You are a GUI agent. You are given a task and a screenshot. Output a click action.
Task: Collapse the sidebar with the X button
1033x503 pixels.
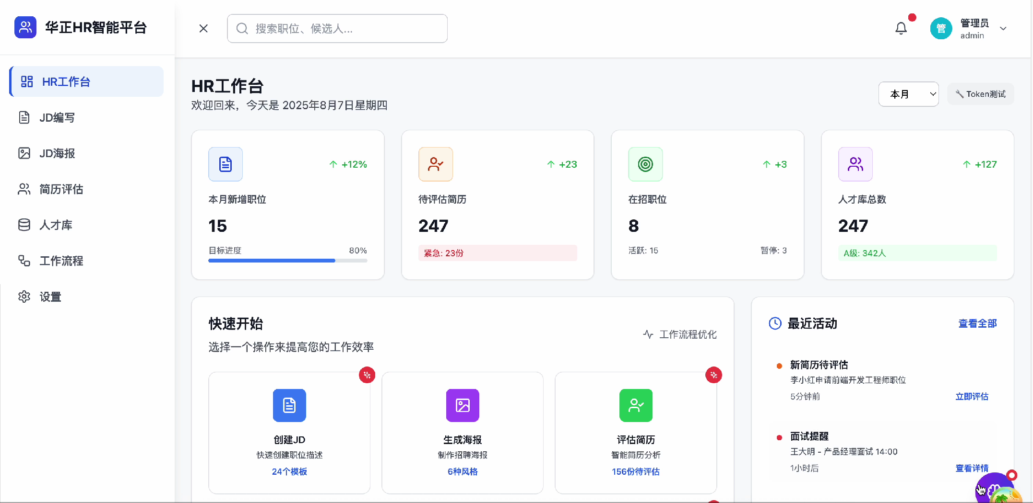pyautogui.click(x=203, y=29)
